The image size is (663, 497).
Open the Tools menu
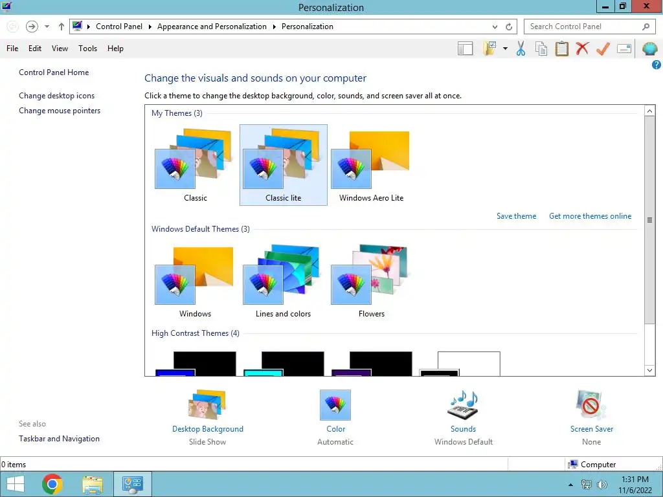(87, 49)
